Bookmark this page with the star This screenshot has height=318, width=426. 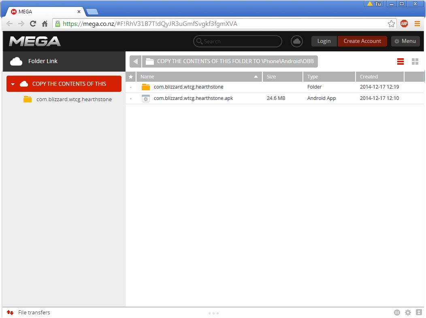391,23
